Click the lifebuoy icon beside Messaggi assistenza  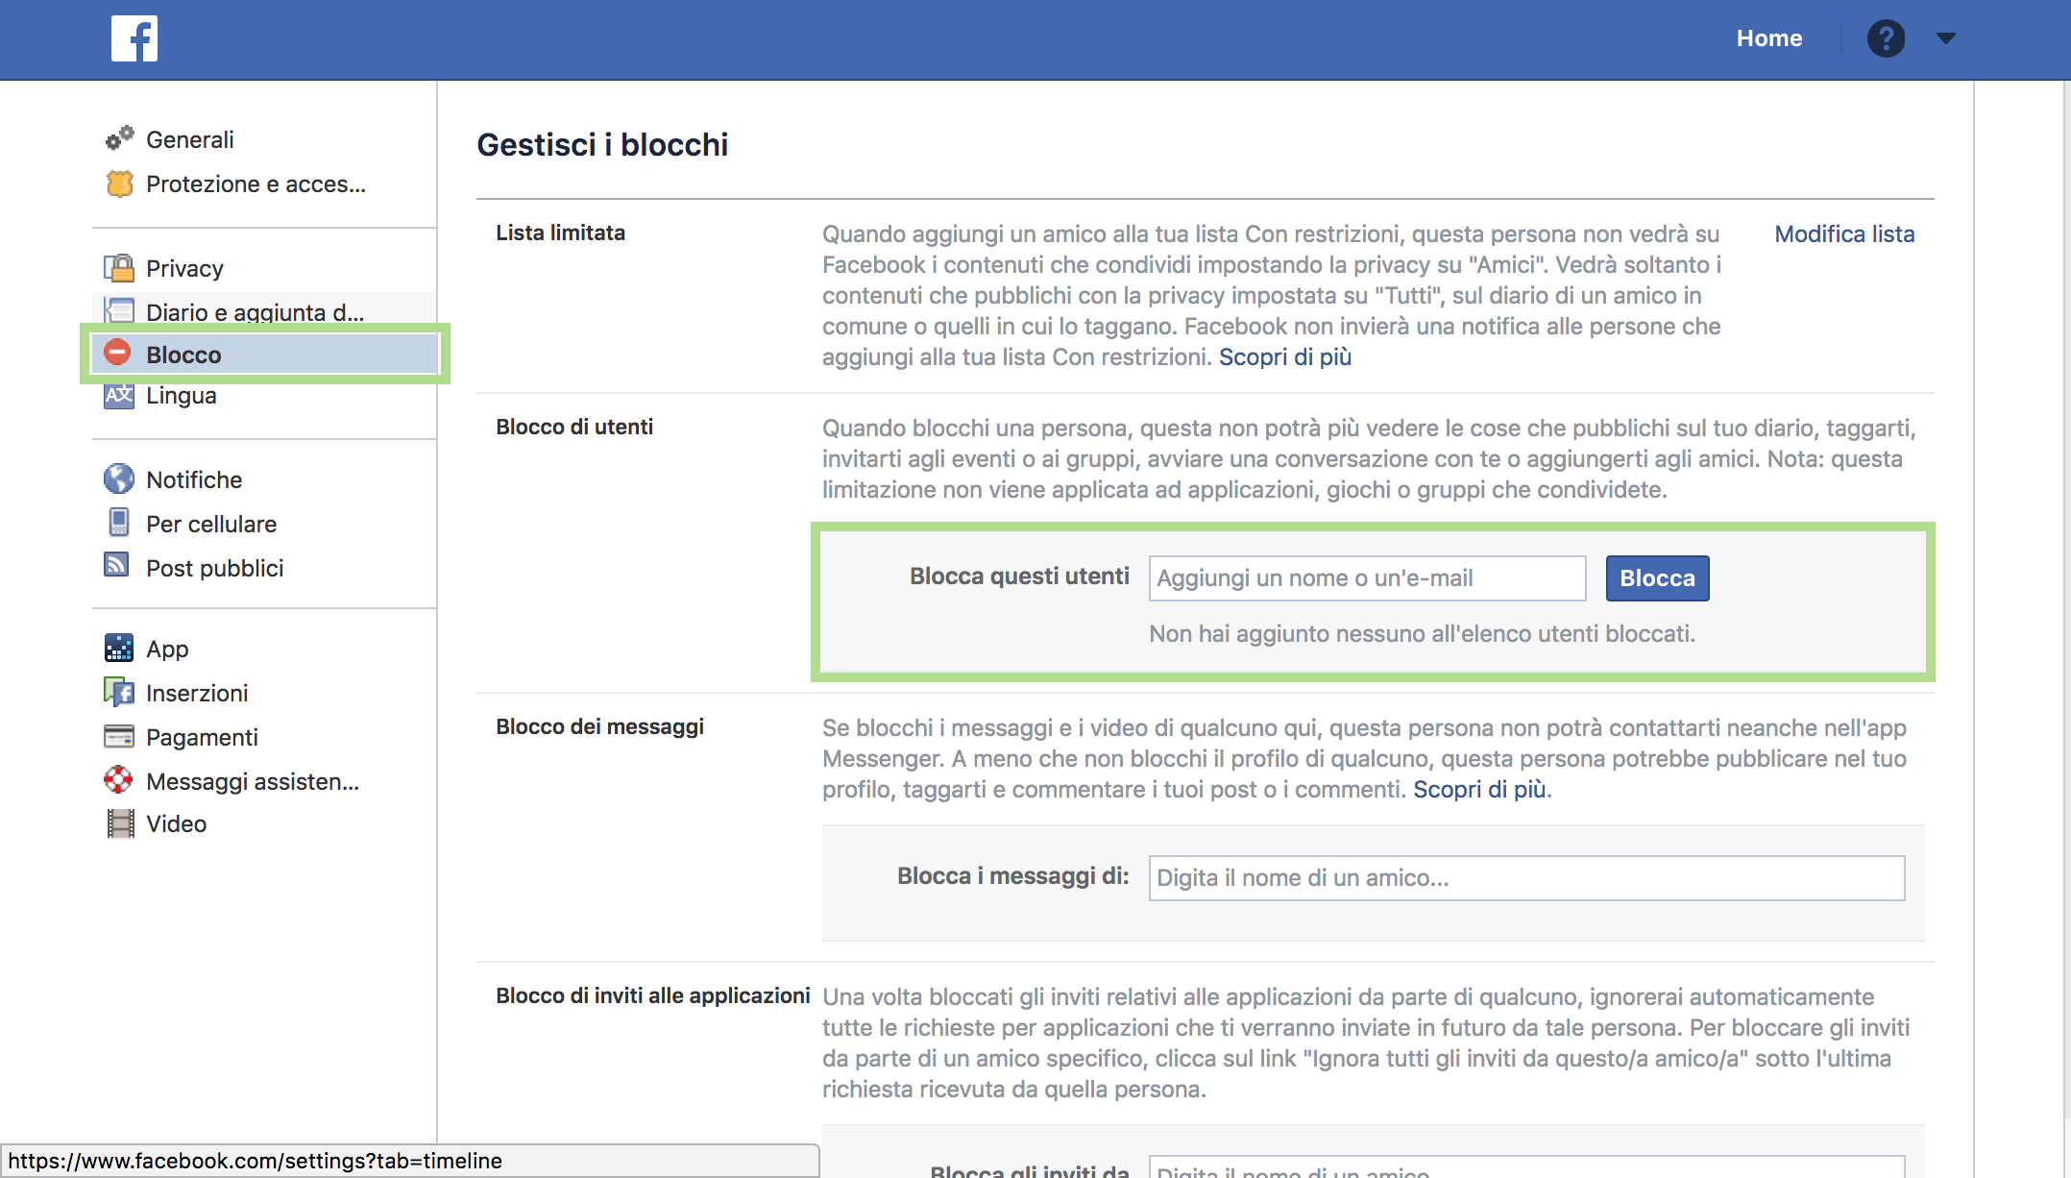119,780
